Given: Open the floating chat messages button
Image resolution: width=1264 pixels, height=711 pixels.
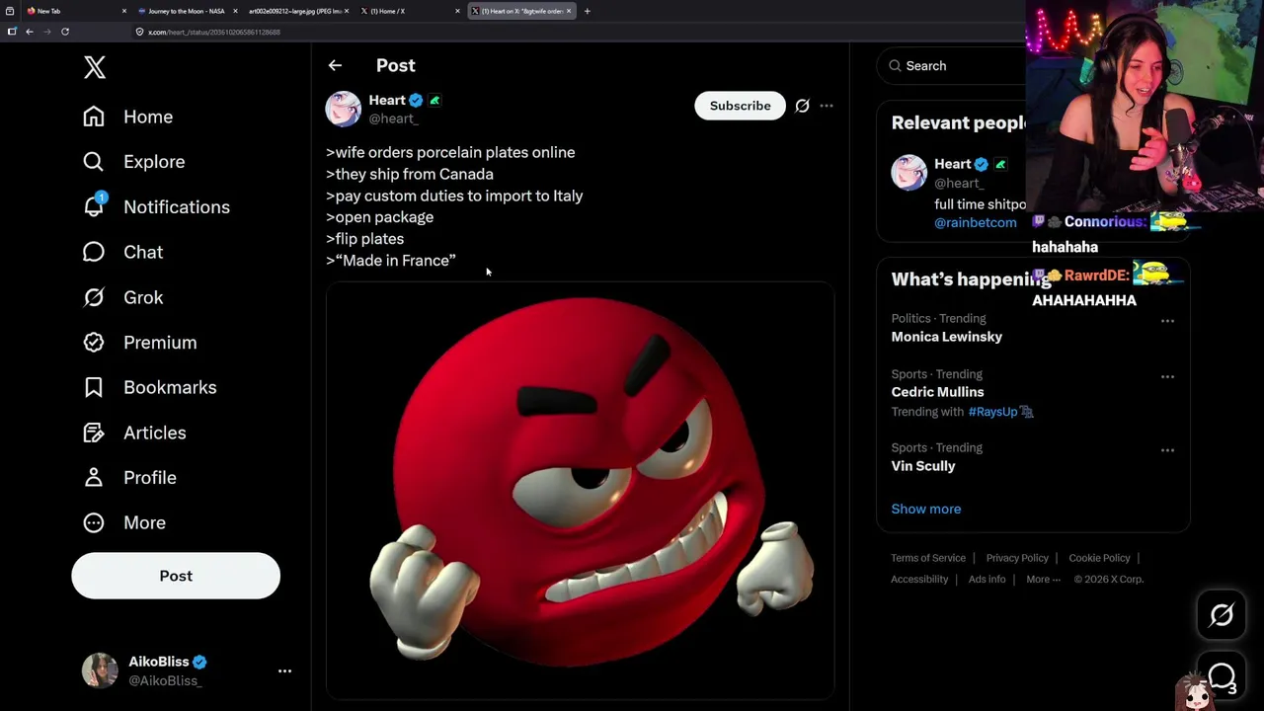Looking at the screenshot, I should [1222, 676].
